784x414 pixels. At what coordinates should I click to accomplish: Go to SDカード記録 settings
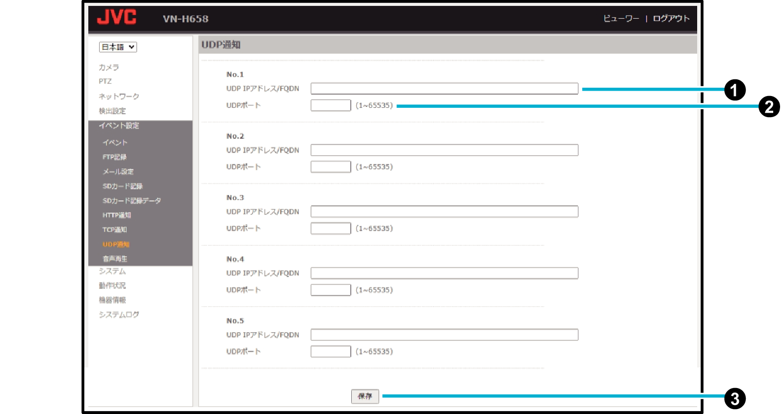coord(123,186)
